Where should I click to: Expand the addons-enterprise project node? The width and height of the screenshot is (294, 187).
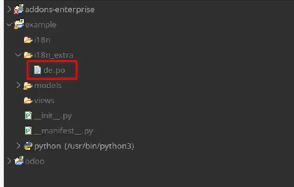tap(9, 9)
